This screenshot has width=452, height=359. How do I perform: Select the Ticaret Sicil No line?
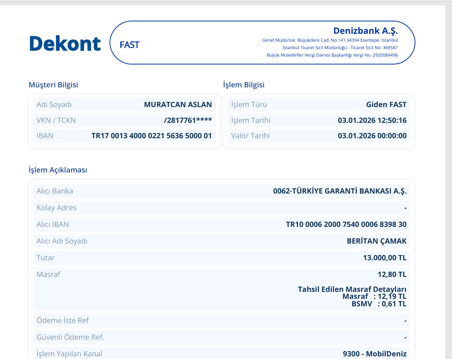(340, 47)
